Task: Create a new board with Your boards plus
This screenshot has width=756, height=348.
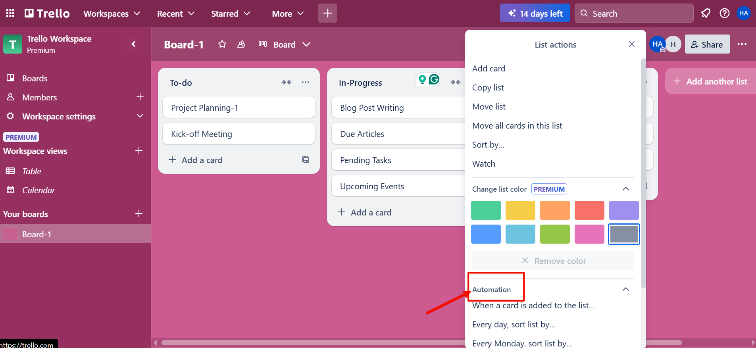Action: point(139,213)
